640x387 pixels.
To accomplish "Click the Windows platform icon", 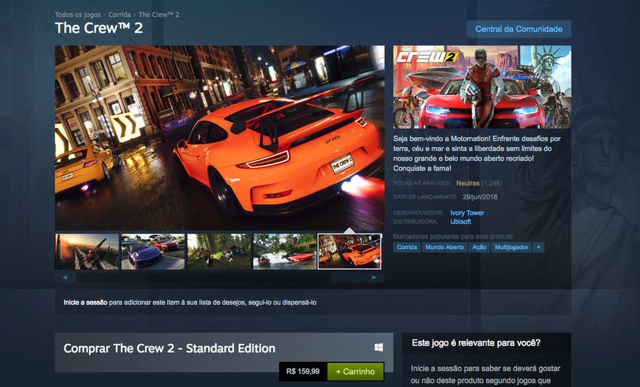I will [x=379, y=347].
